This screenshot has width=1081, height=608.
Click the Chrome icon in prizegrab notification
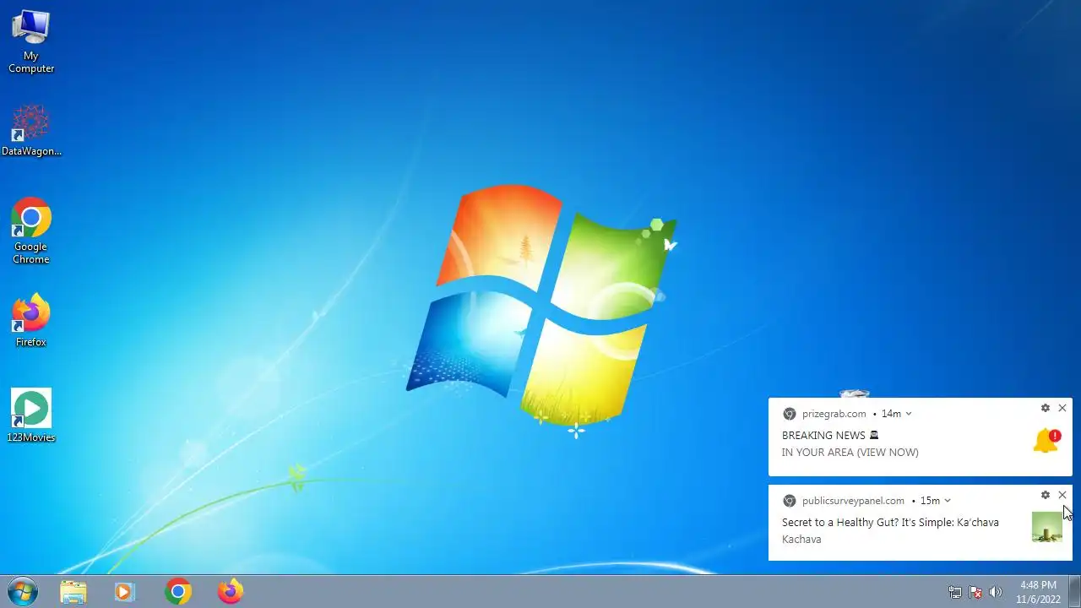tap(790, 414)
